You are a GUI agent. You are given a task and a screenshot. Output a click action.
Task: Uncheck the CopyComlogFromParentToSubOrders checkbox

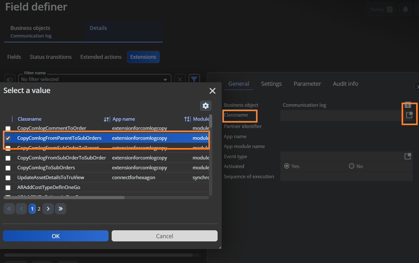pyautogui.click(x=8, y=138)
